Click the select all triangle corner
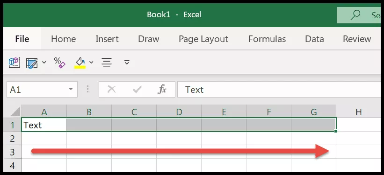384x175 pixels. click(x=15, y=112)
